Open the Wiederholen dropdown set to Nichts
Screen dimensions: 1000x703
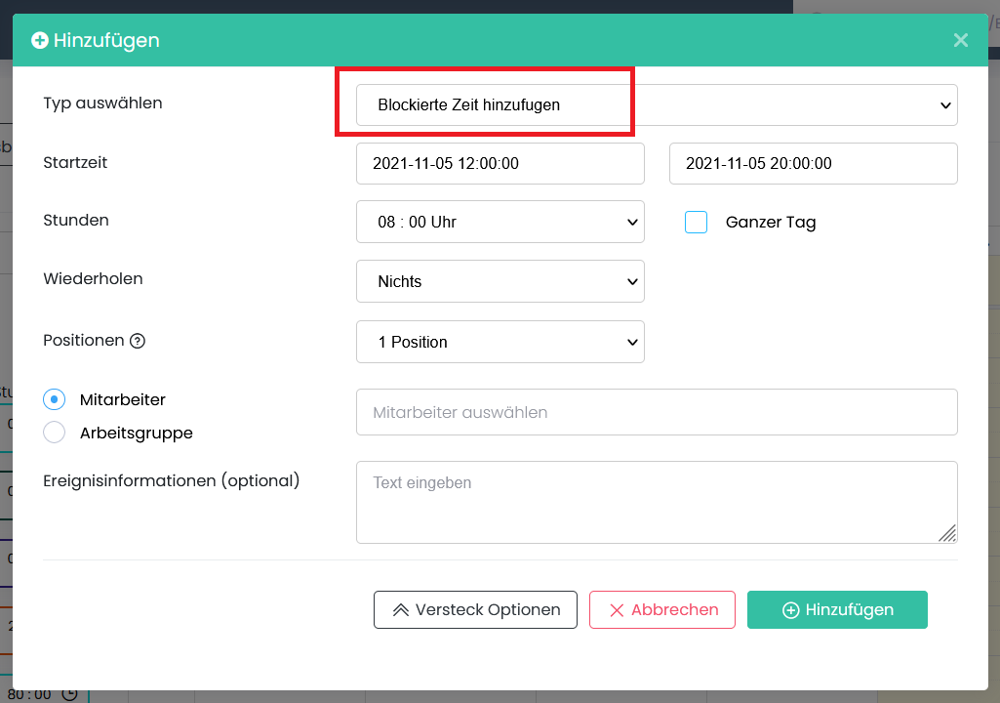pos(500,281)
